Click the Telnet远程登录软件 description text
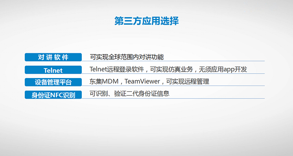The width and height of the screenshot is (293, 156). click(x=117, y=69)
